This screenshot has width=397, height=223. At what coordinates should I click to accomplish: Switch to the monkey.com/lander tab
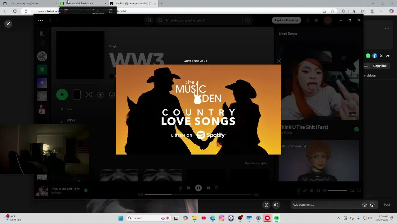[x=33, y=3]
